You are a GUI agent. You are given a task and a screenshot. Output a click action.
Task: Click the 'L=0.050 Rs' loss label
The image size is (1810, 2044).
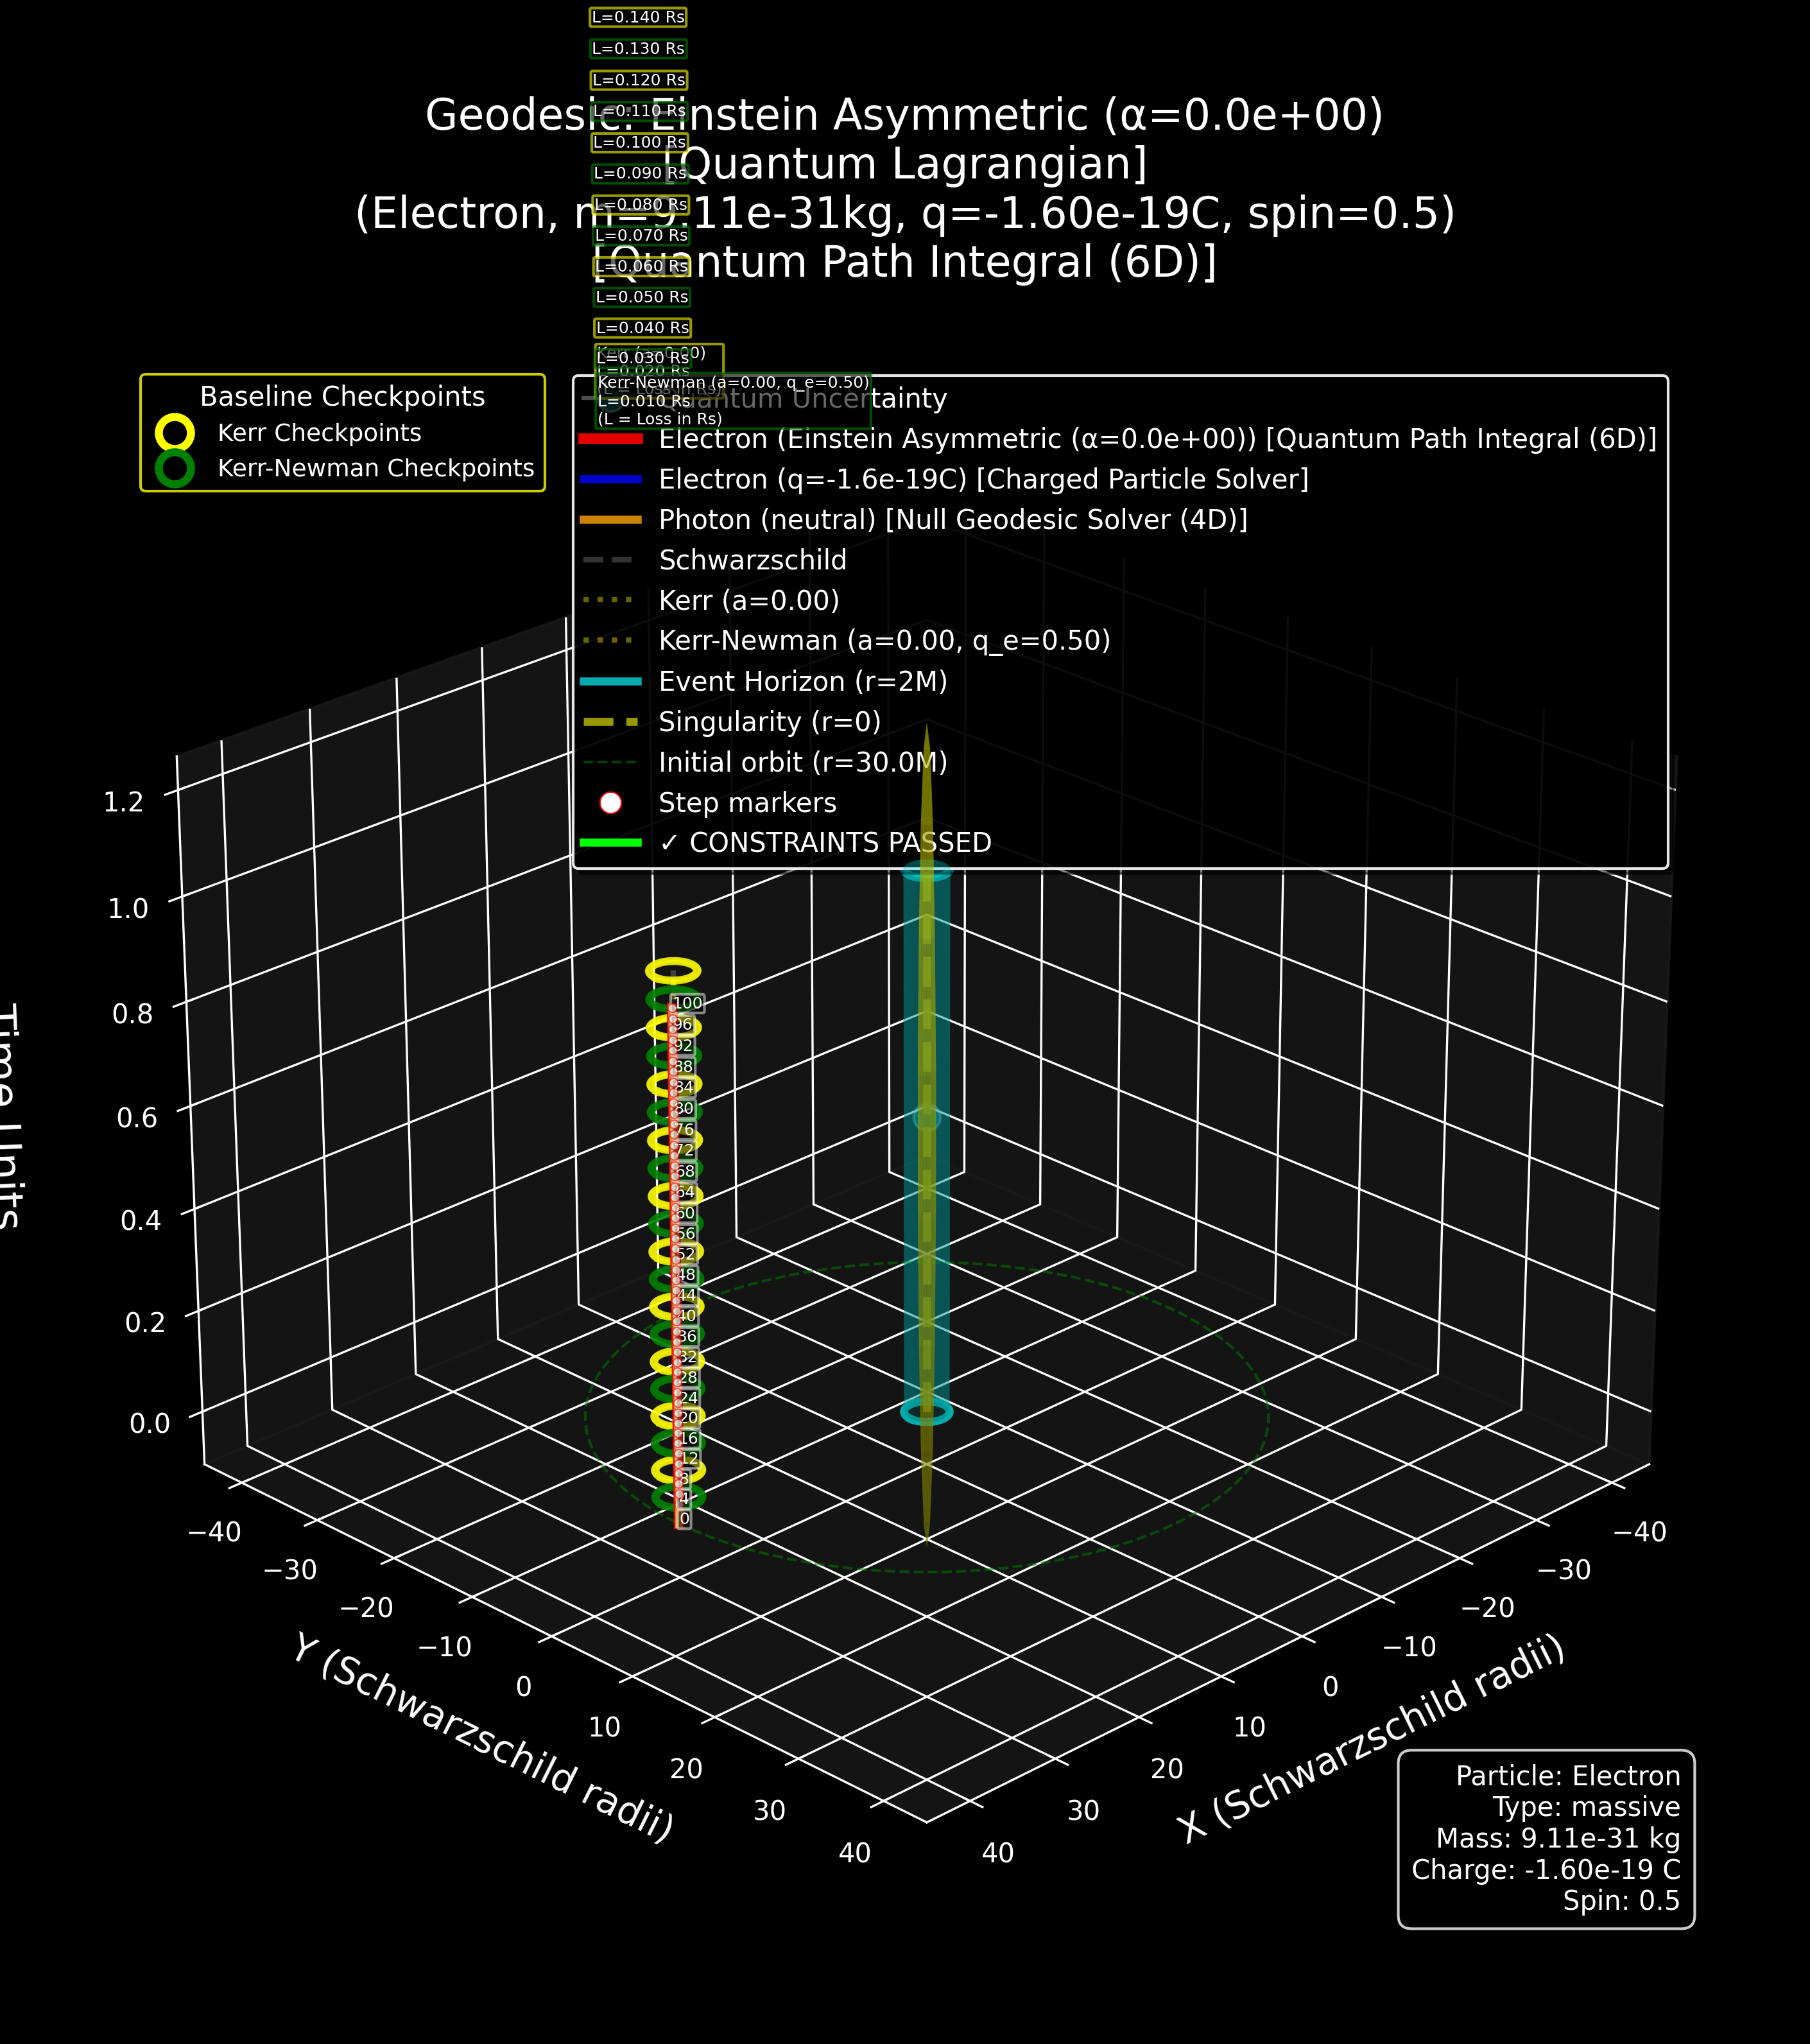click(x=642, y=297)
